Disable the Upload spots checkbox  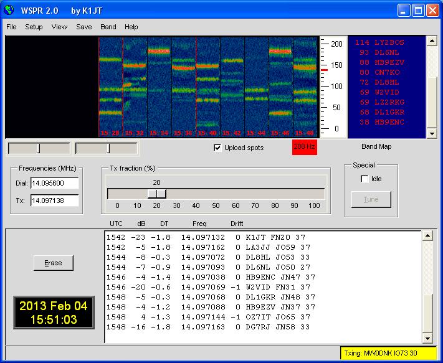point(217,148)
